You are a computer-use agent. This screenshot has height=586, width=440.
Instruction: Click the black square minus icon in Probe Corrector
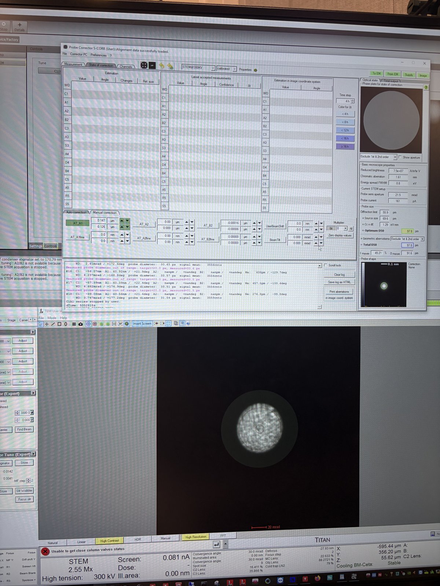152,66
